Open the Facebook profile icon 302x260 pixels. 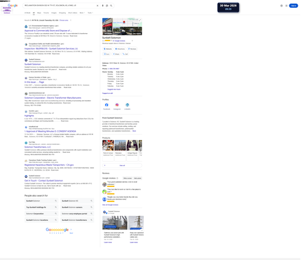(x=106, y=105)
